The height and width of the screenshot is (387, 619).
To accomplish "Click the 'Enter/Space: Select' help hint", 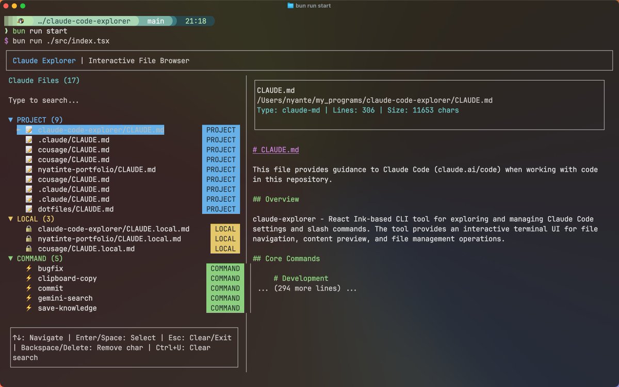I will [x=116, y=338].
